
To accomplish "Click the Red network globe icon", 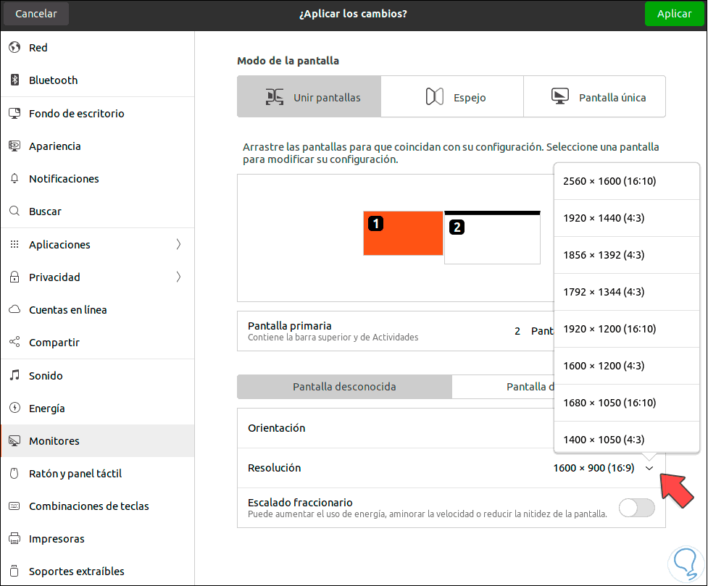I will click(14, 48).
